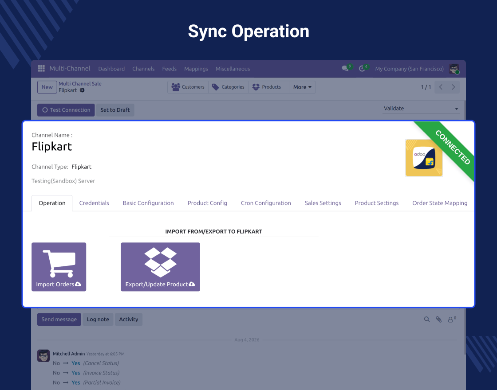Open the Channels menu
The height and width of the screenshot is (390, 497).
click(143, 69)
